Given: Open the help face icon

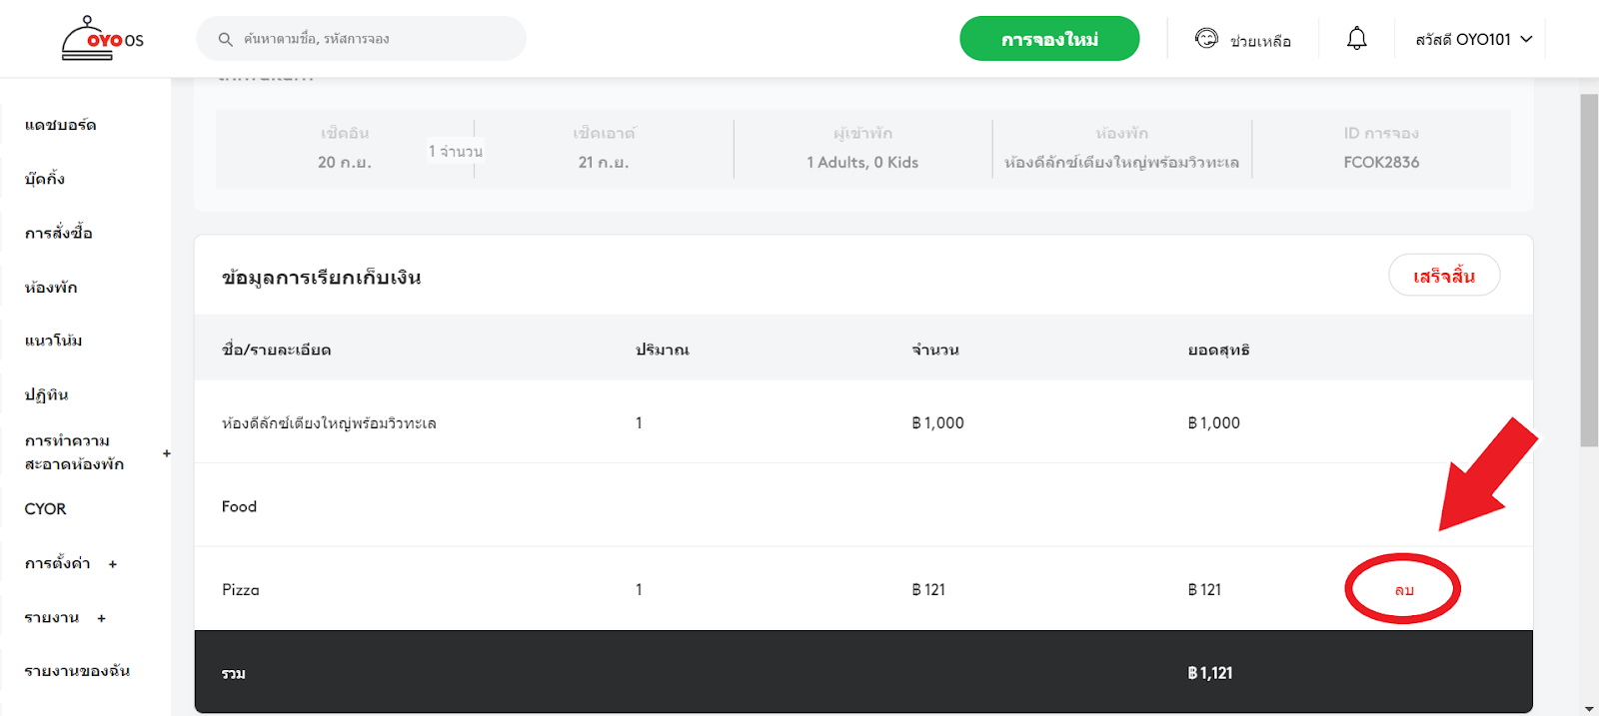Looking at the screenshot, I should pyautogui.click(x=1206, y=38).
